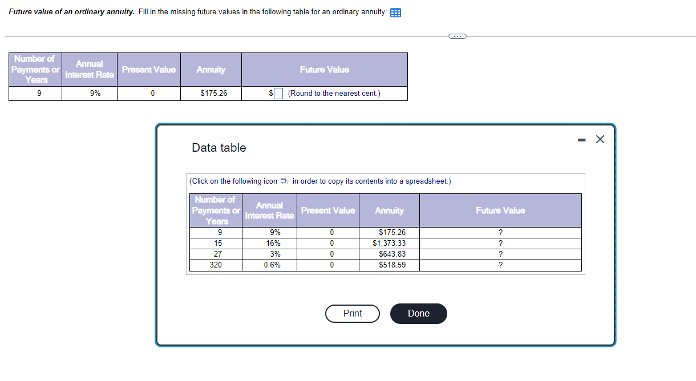
Task: Click the 0.6% interest rate cell
Action: coord(269,265)
